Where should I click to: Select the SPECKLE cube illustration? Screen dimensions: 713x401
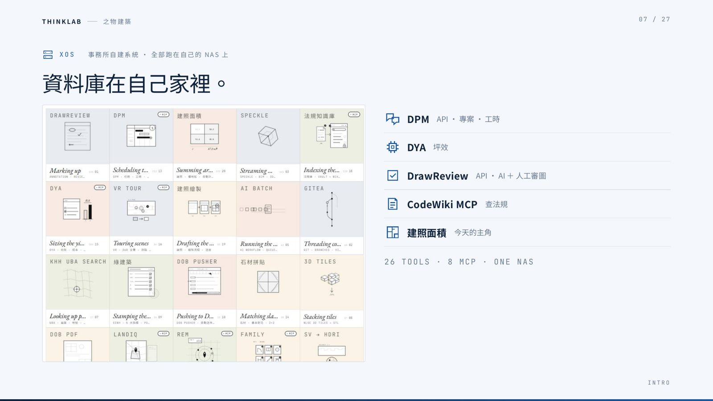268,136
